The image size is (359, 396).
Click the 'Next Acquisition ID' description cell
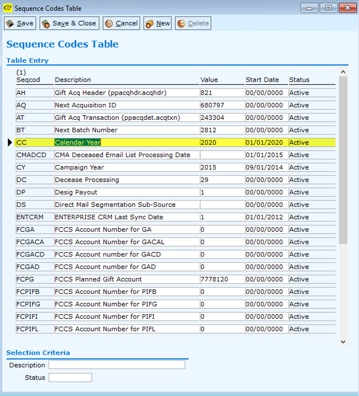coord(127,105)
